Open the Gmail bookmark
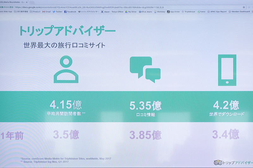Image resolution: width=253 pixels, height=168 pixels. 46,12
